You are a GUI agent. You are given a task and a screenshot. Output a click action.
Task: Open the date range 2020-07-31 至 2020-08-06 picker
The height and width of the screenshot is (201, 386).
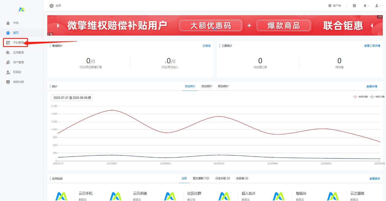click(72, 98)
